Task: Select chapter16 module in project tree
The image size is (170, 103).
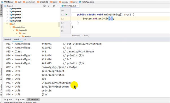Action: pyautogui.click(x=17, y=21)
